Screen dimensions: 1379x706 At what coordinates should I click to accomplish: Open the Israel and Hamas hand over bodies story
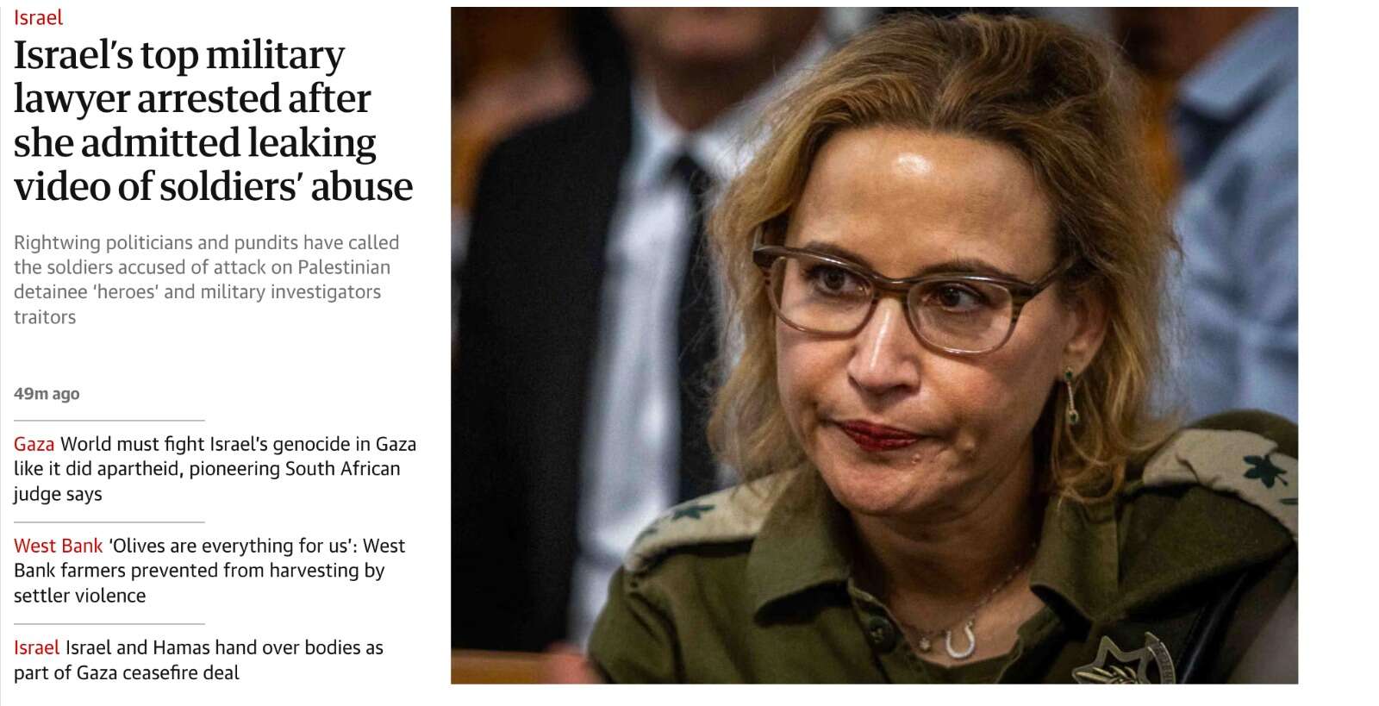(198, 660)
